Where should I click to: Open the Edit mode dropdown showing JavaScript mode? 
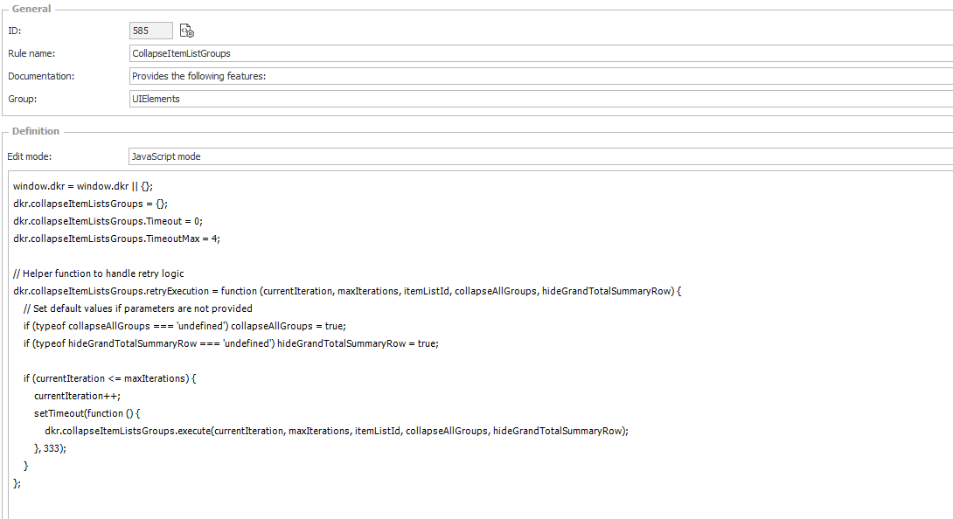[x=525, y=156]
